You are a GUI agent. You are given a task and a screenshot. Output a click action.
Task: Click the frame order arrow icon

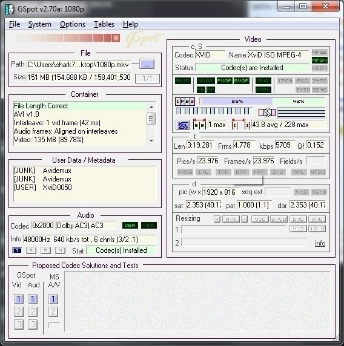coord(267,113)
